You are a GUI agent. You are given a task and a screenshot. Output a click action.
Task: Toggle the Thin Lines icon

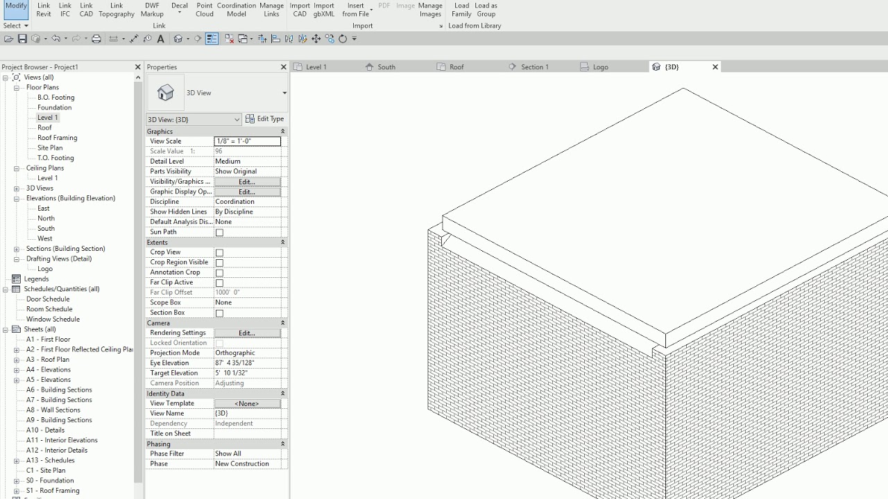[212, 39]
